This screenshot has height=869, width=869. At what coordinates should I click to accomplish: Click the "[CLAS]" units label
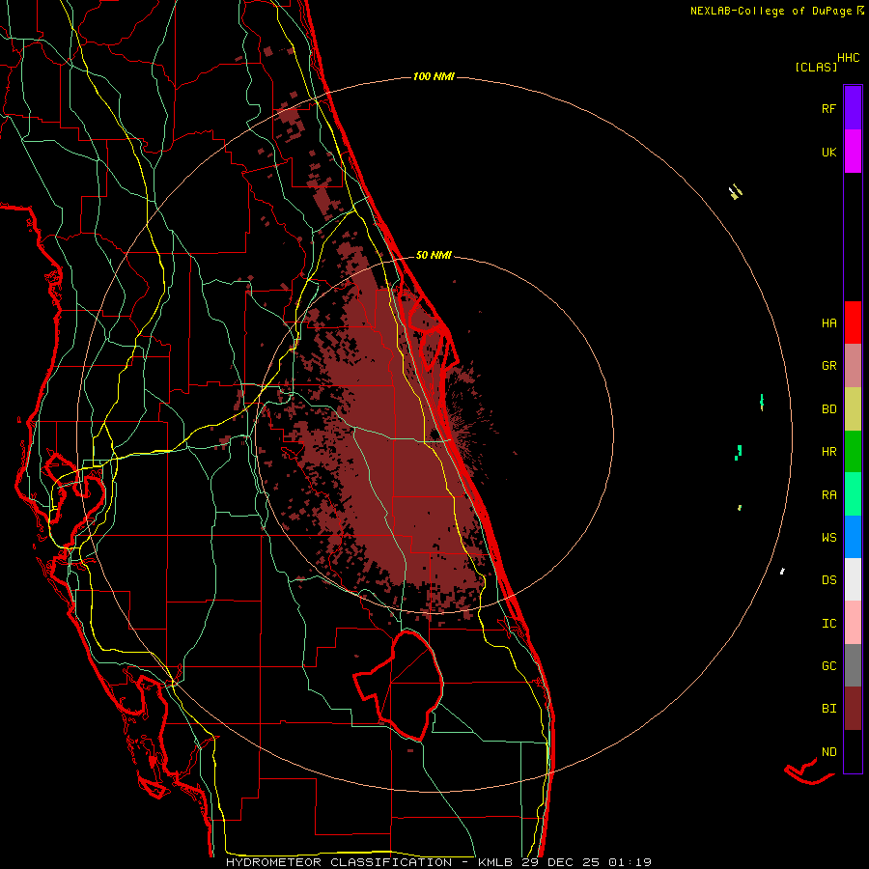click(x=816, y=67)
